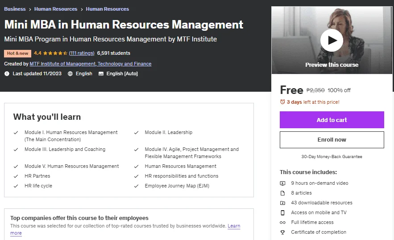Click the Add to cart button
Viewport: 394px width, 240px height.
coord(332,120)
